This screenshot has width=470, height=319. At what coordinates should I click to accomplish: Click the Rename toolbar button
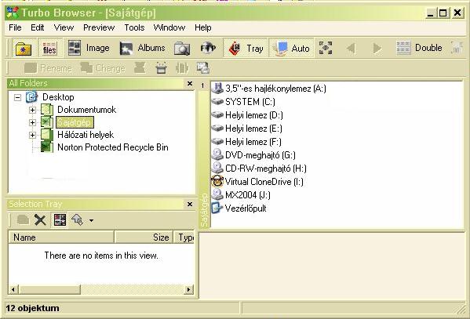(48, 68)
